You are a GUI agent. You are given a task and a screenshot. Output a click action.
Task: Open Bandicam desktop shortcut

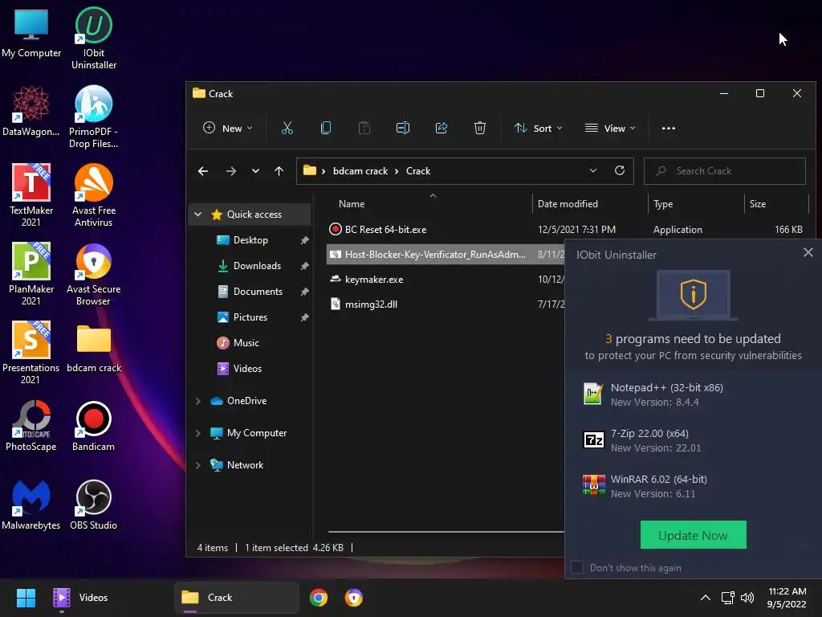[94, 426]
